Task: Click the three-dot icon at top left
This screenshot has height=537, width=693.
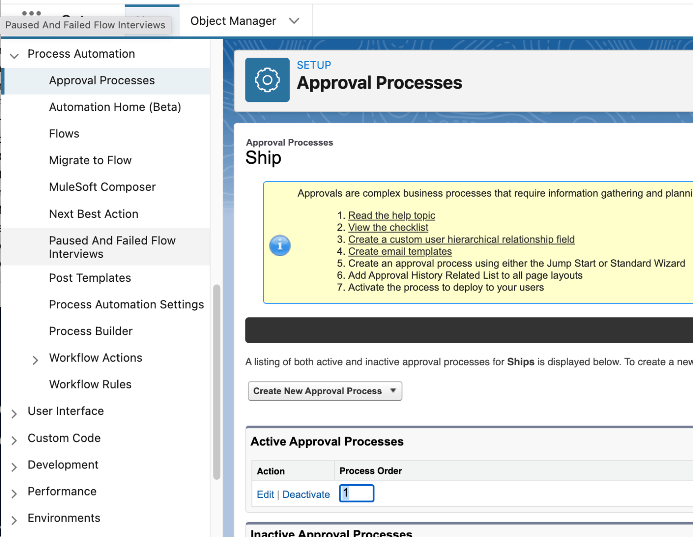Action: [32, 14]
